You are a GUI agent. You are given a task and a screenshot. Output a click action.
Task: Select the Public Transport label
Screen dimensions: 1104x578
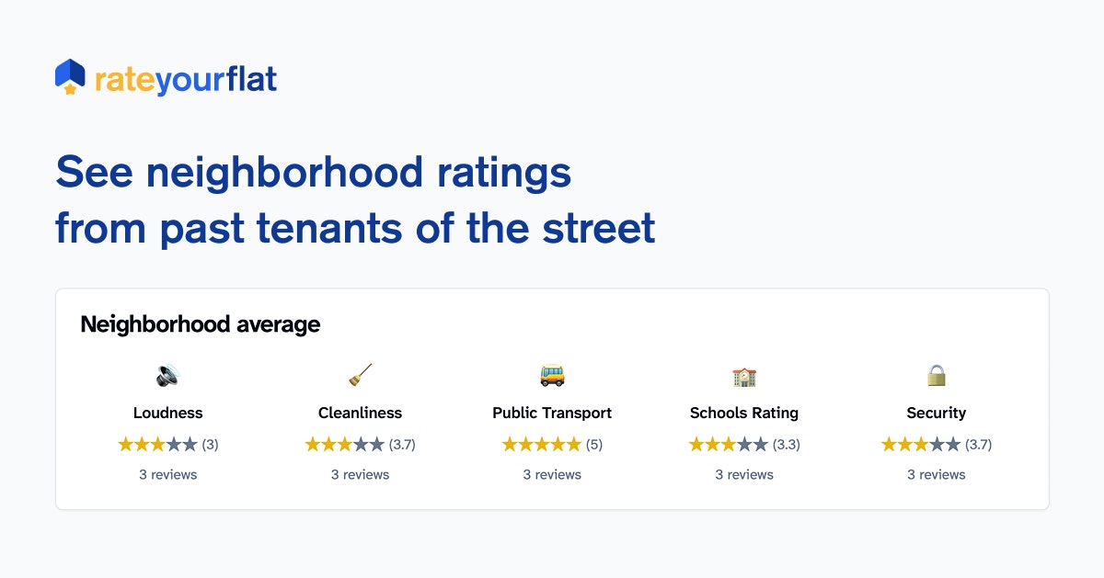click(x=552, y=414)
